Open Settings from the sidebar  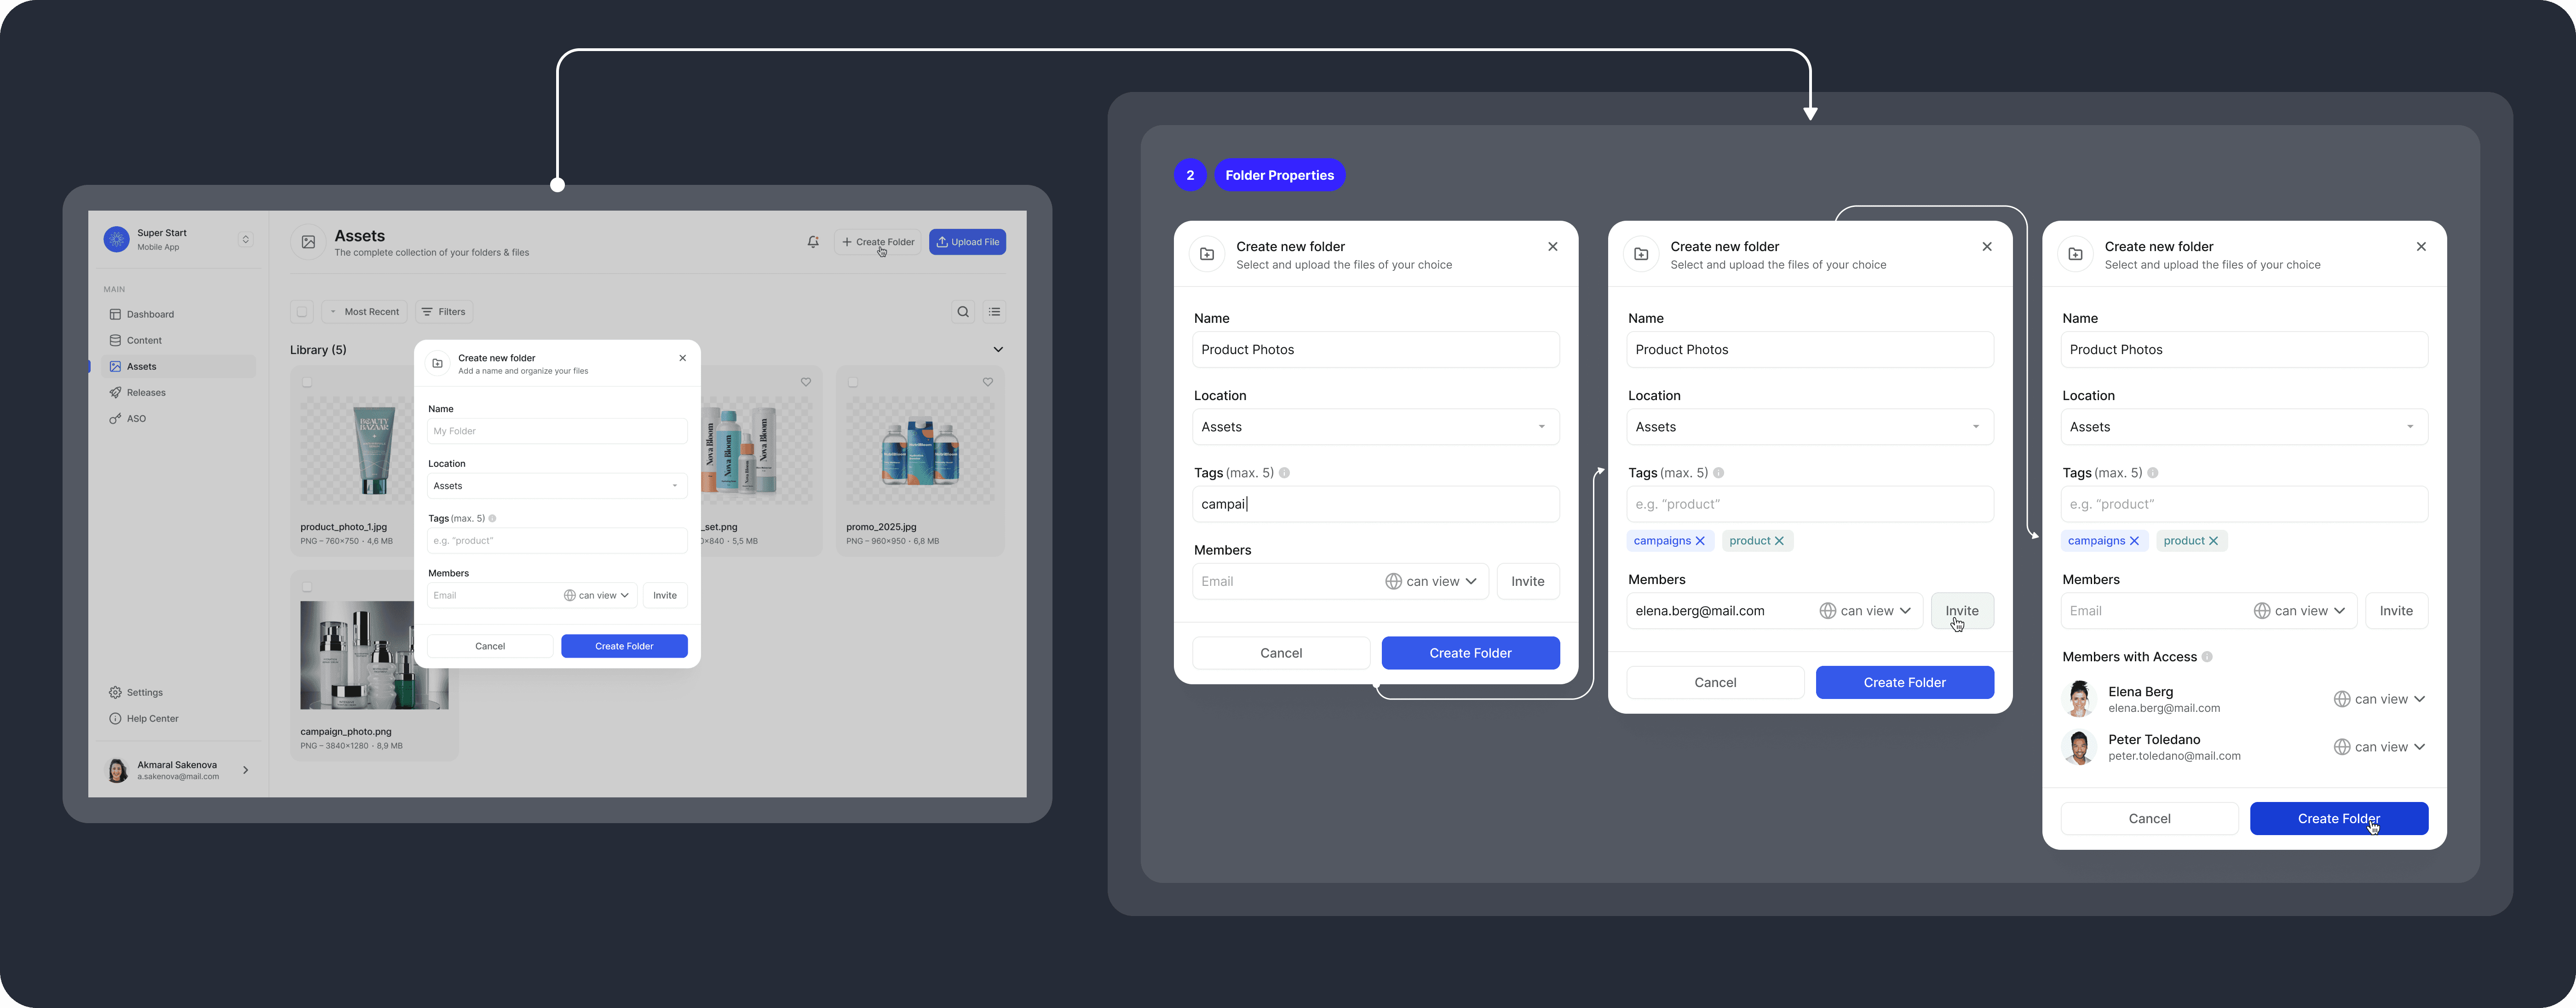143,692
